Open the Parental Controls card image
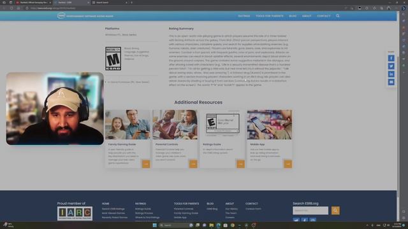This screenshot has width=408, height=229. click(x=175, y=125)
